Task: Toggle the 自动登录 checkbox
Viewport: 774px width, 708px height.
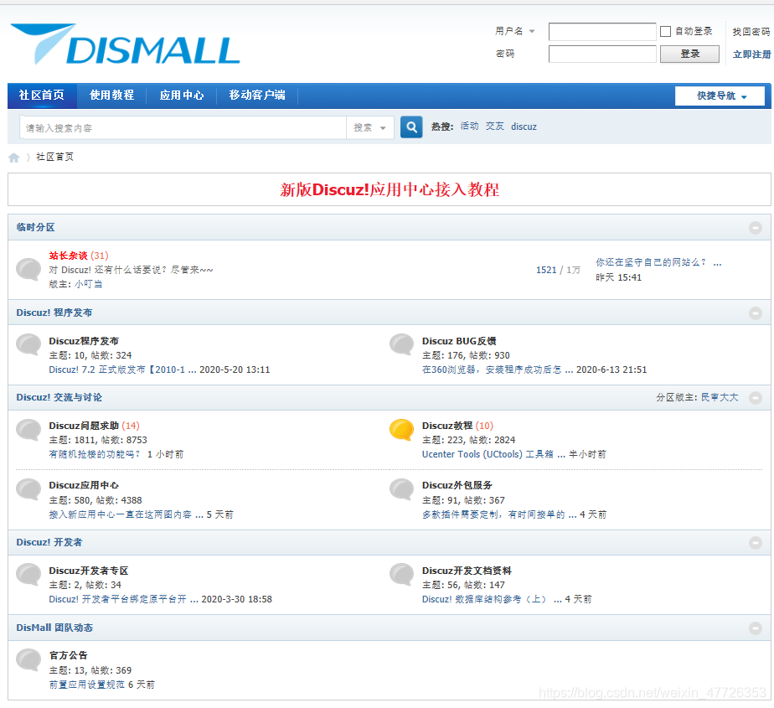Action: [665, 32]
